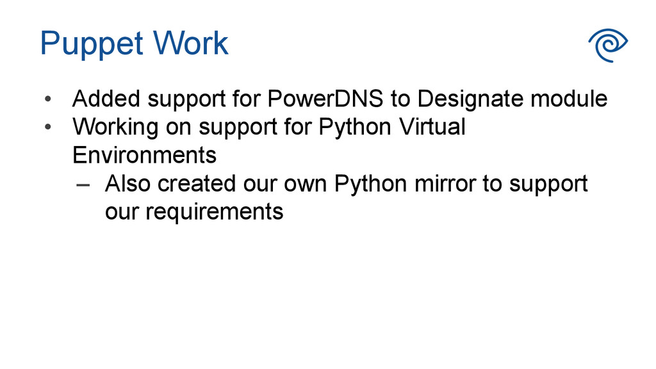The image size is (656, 369).
Task: Select the 'Puppet Work' slide title
Action: click(x=134, y=44)
